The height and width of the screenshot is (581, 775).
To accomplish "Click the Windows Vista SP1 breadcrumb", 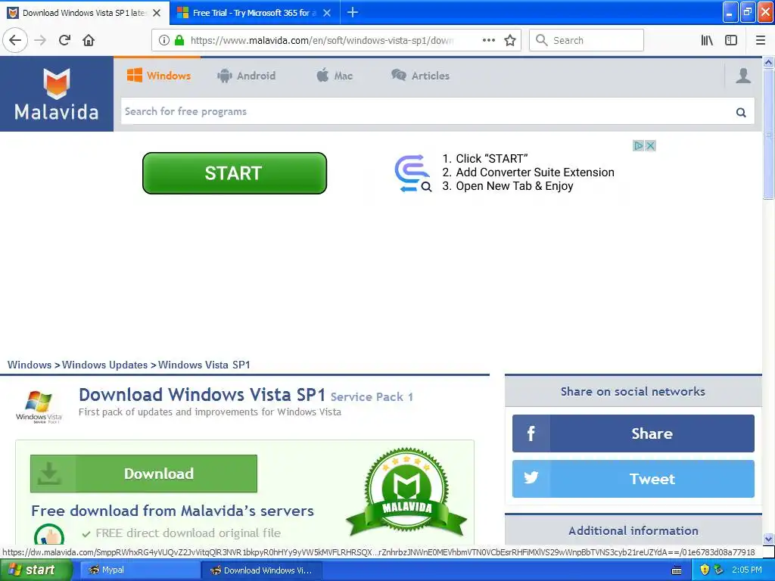I will tap(204, 365).
